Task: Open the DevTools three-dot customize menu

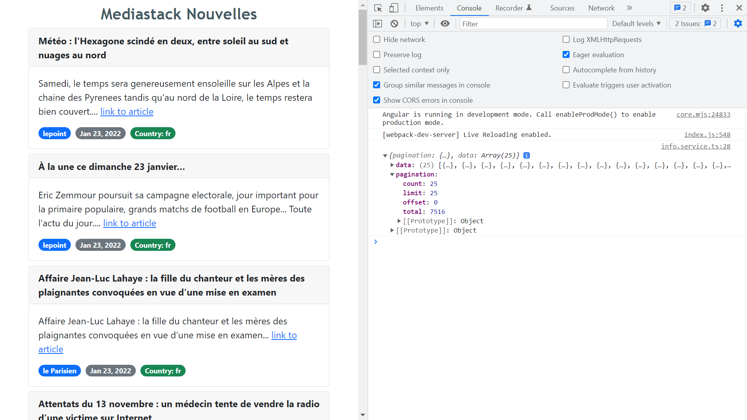Action: 722,8
